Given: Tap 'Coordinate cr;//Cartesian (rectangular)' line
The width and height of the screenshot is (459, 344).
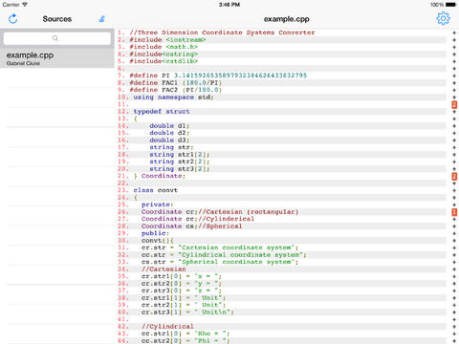Looking at the screenshot, I should coord(220,212).
